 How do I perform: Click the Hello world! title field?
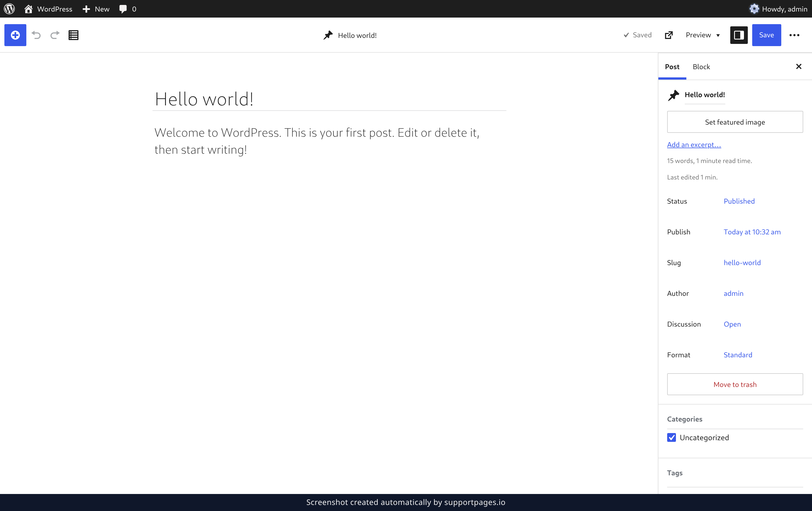(x=329, y=99)
